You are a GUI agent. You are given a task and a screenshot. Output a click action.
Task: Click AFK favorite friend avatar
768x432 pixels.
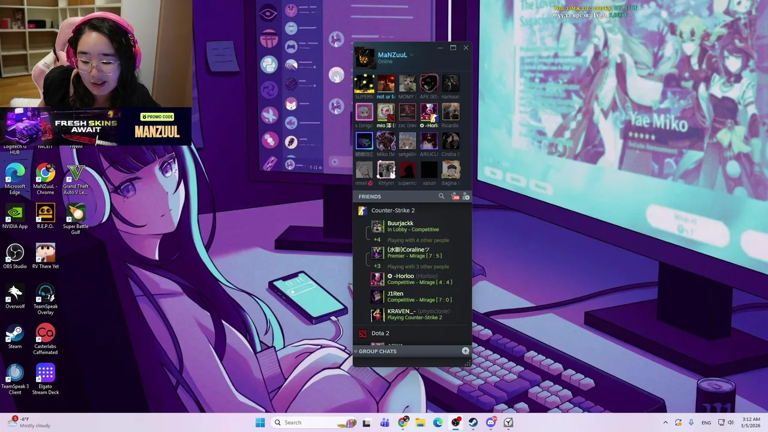429,83
